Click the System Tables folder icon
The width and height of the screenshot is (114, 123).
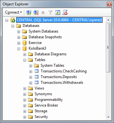coord(36,65)
